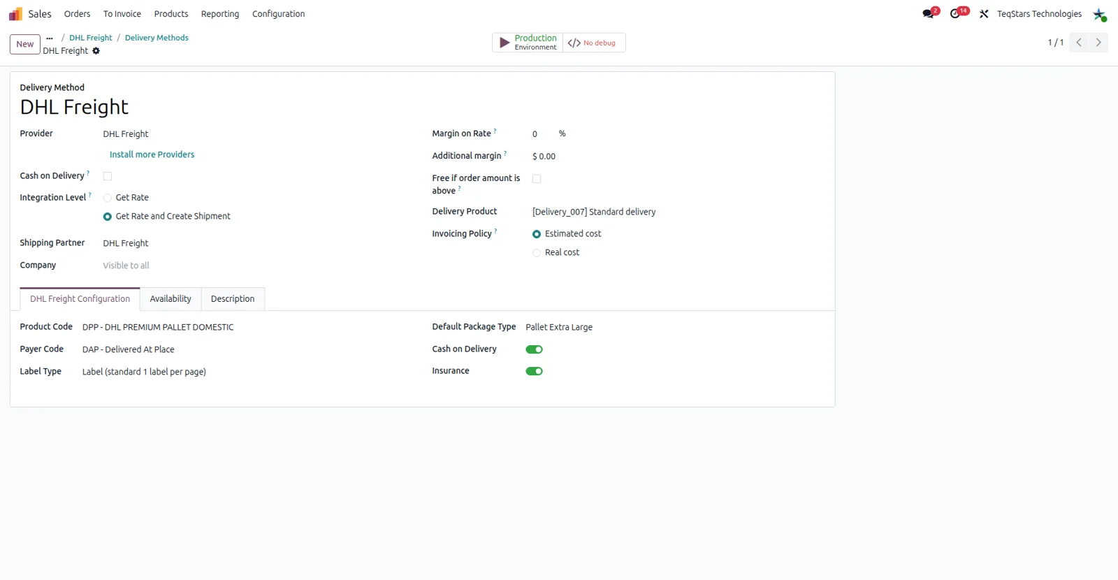Image resolution: width=1118 pixels, height=580 pixels.
Task: Go to the previous record arrow
Action: coord(1079,43)
